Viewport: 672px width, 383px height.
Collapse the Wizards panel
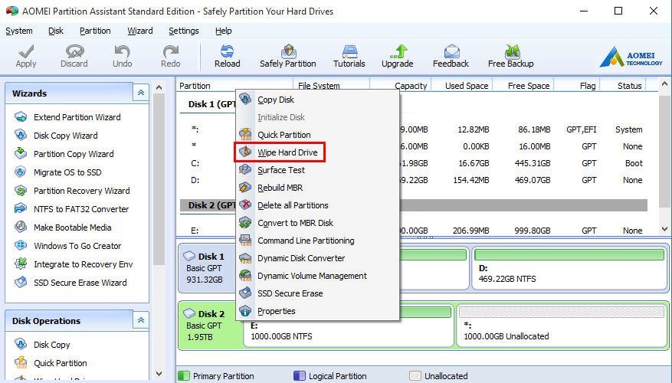coord(140,93)
